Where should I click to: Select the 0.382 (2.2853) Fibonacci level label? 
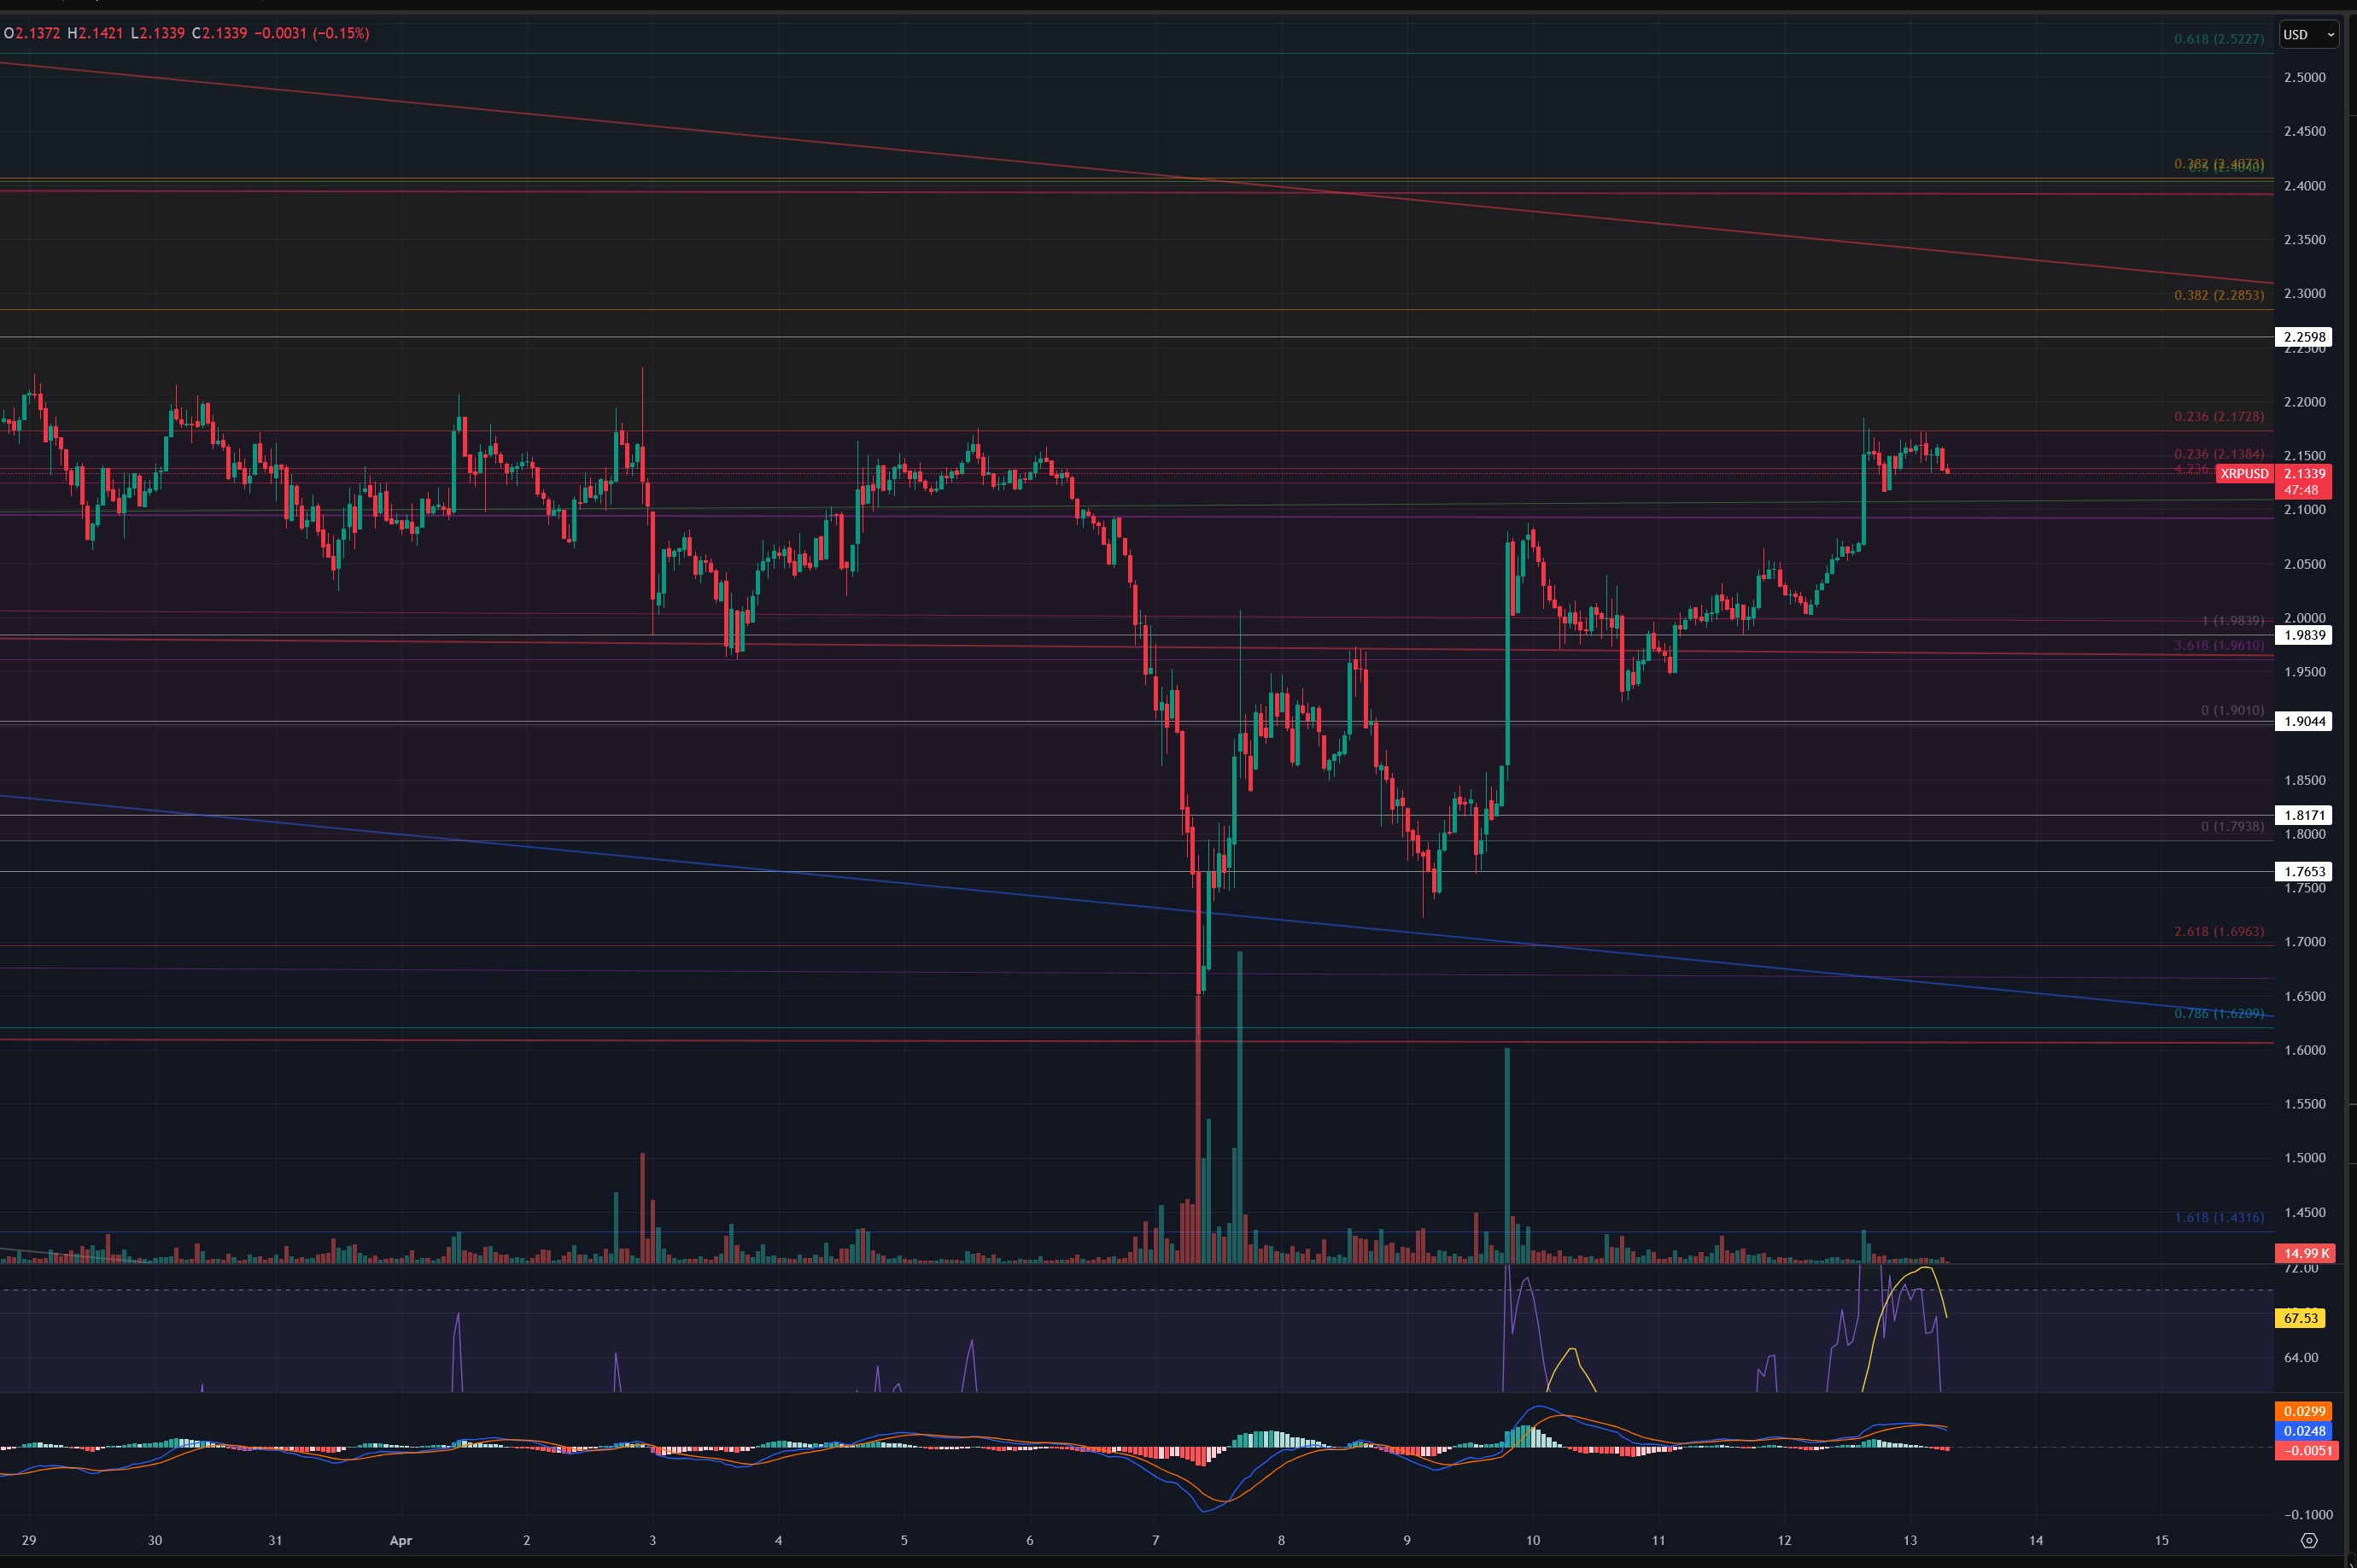2218,295
